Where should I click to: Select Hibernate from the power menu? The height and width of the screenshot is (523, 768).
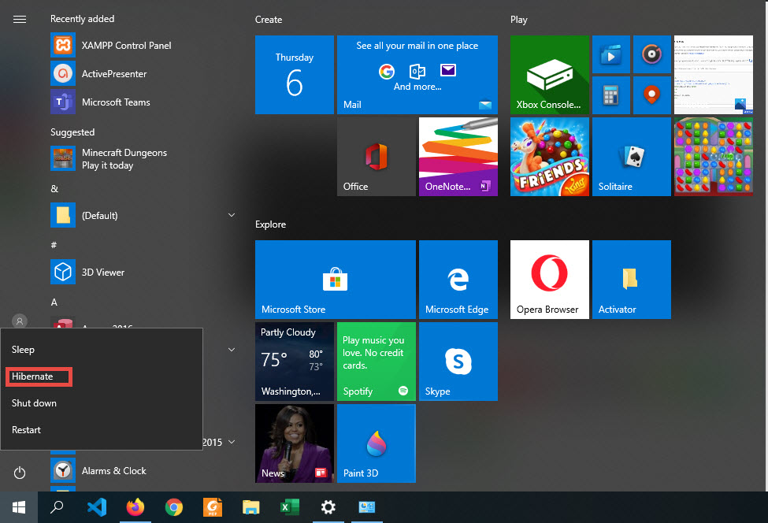[x=33, y=376]
